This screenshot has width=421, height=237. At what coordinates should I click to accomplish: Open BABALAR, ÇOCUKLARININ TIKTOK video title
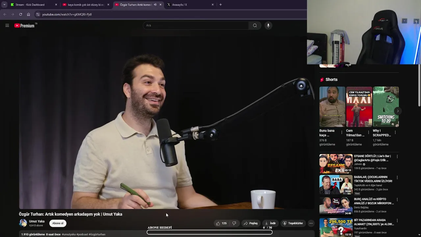point(373,179)
